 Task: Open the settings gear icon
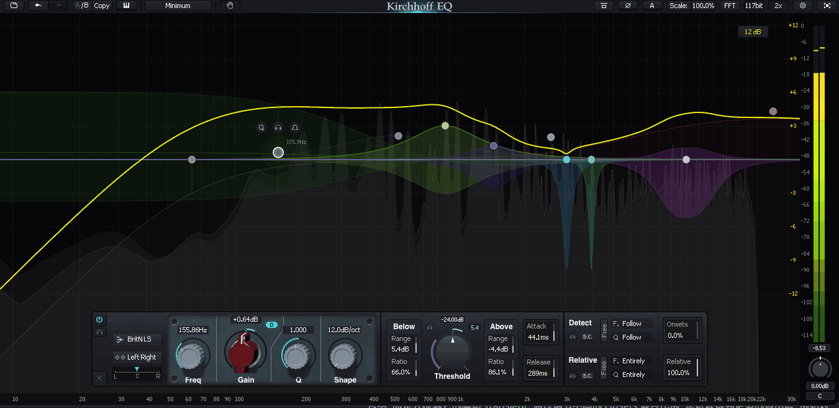pos(803,6)
